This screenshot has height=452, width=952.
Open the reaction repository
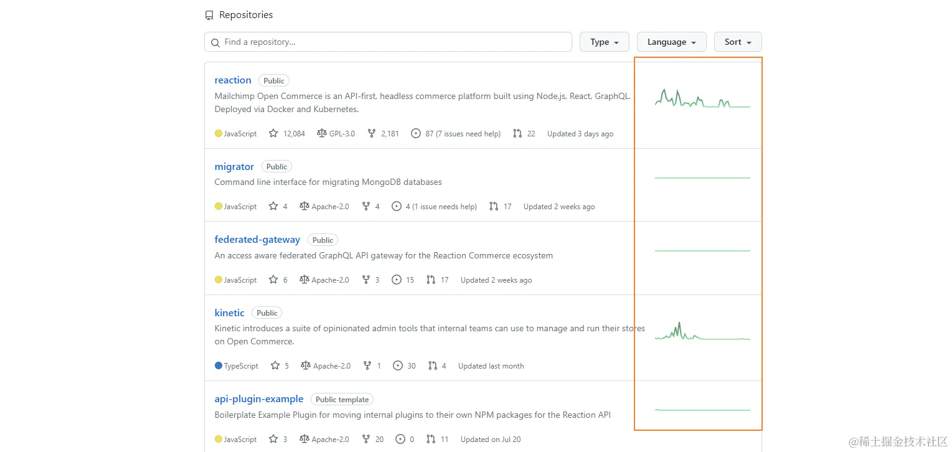click(233, 80)
